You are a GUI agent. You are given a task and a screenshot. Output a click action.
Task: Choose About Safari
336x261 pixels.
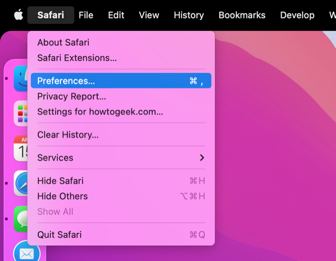pos(121,42)
